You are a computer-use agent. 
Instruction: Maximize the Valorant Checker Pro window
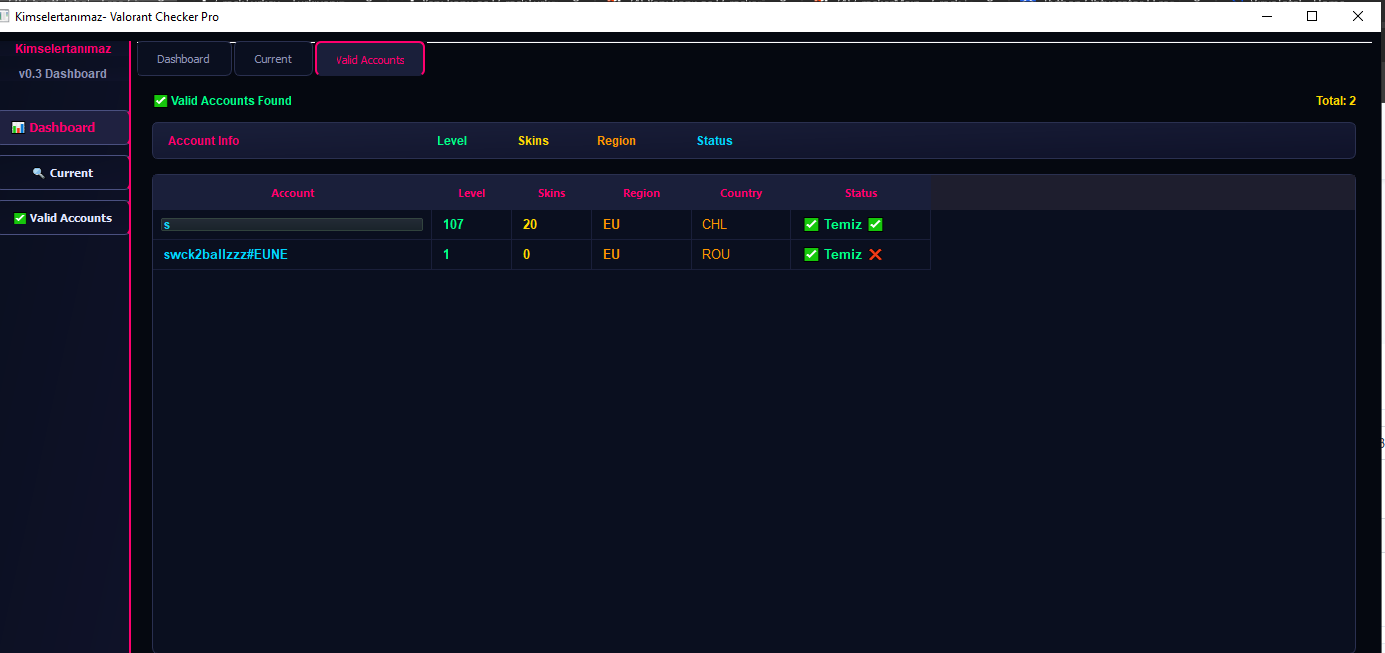pos(1312,17)
